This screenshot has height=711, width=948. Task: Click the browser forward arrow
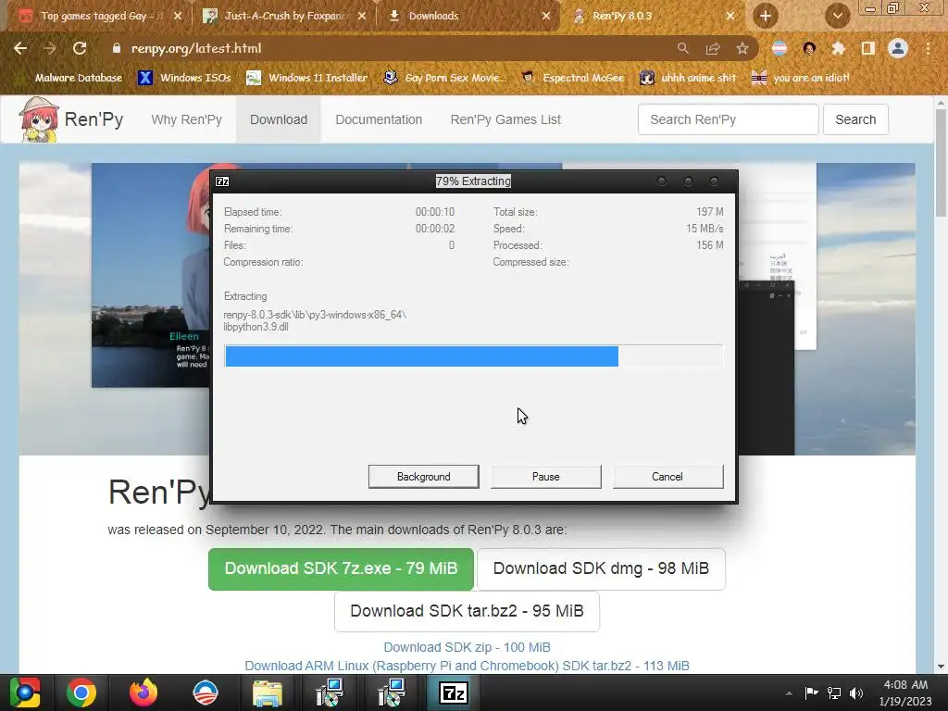pos(50,48)
